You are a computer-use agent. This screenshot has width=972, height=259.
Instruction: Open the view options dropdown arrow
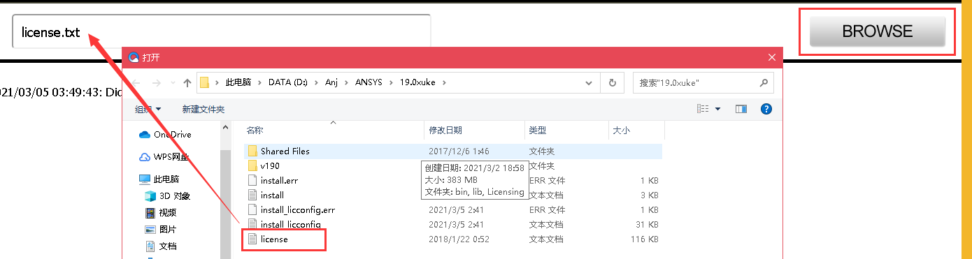tap(717, 109)
